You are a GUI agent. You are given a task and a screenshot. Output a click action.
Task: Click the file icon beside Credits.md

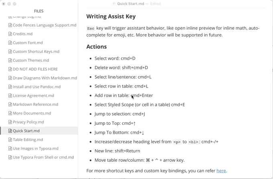coord(10,34)
